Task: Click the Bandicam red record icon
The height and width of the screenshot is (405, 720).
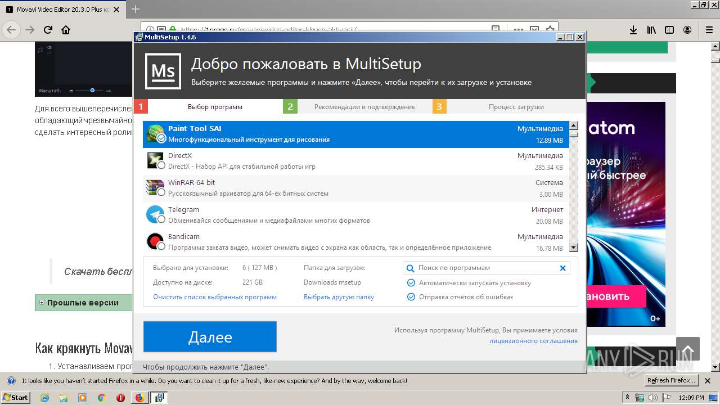Action: [155, 242]
